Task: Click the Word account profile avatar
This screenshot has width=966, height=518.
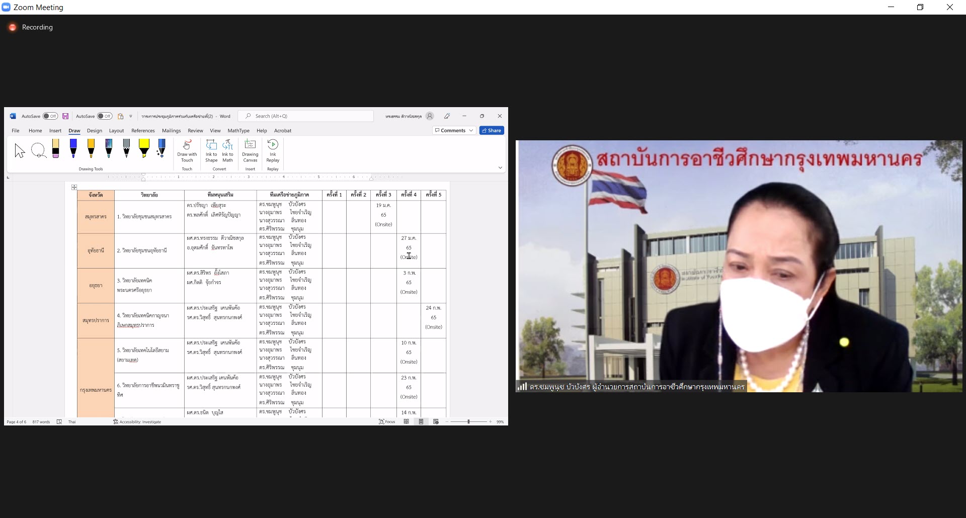Action: [x=430, y=116]
